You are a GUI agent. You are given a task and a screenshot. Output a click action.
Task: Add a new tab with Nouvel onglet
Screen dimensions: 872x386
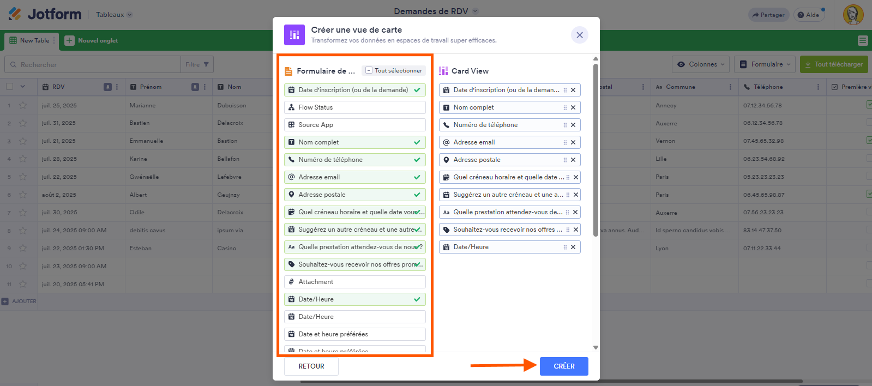click(92, 40)
